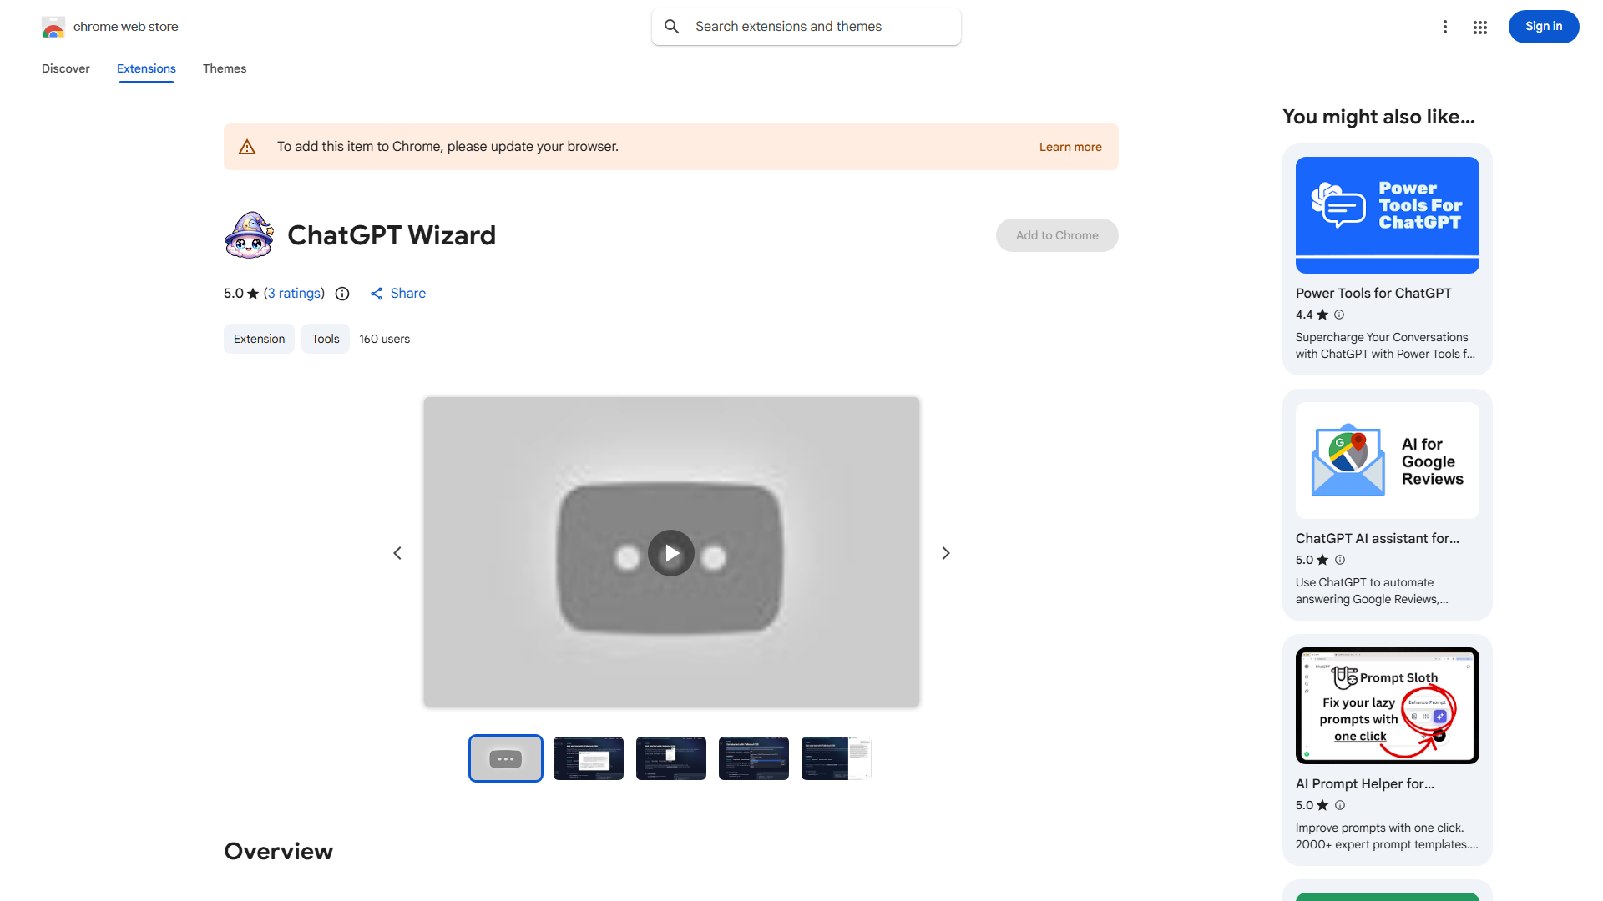Open the Google apps grid icon
The height and width of the screenshot is (901, 1603).
[1480, 27]
